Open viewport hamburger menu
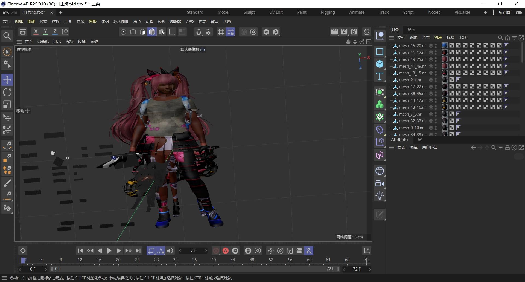 [x=19, y=42]
